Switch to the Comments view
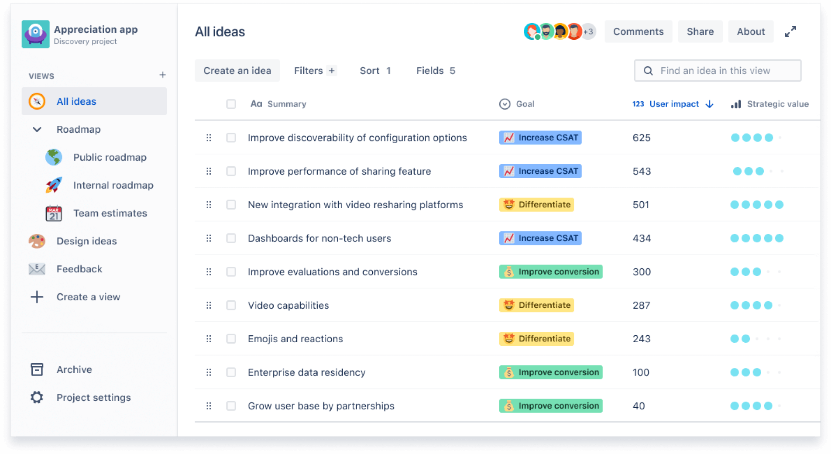 click(x=638, y=31)
